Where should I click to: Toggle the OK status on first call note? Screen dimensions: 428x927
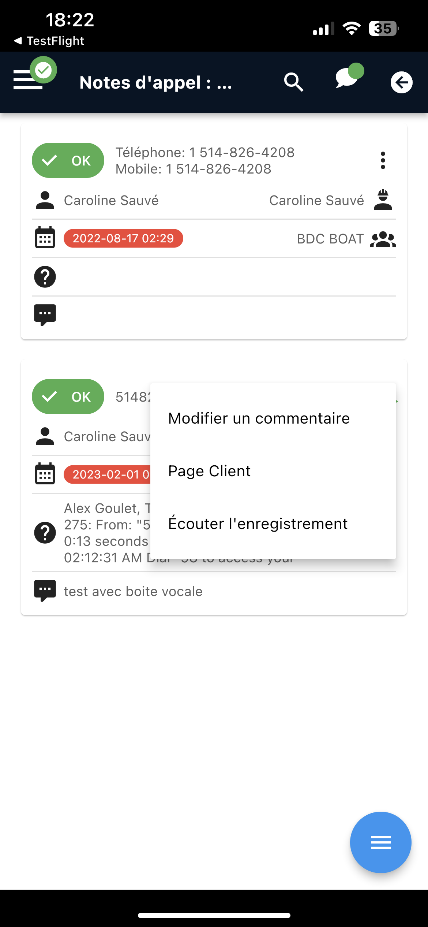tap(68, 160)
